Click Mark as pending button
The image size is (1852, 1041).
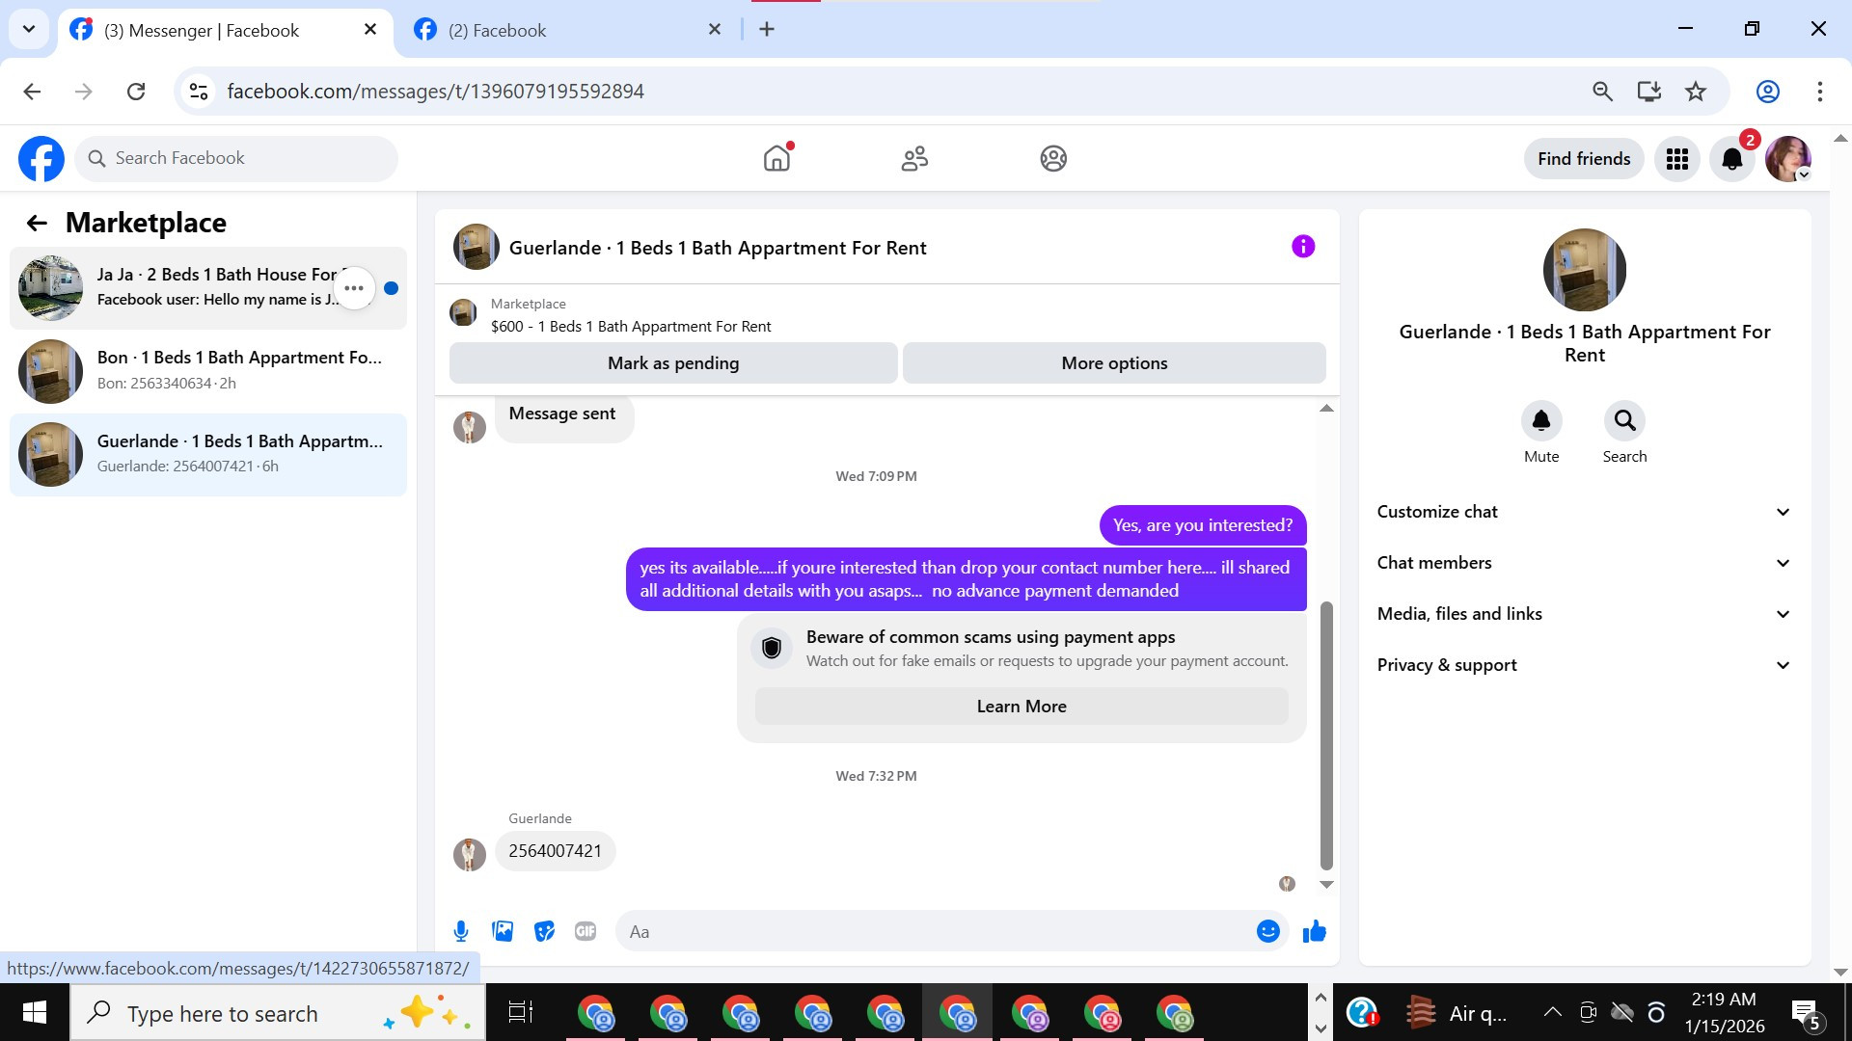click(x=673, y=363)
